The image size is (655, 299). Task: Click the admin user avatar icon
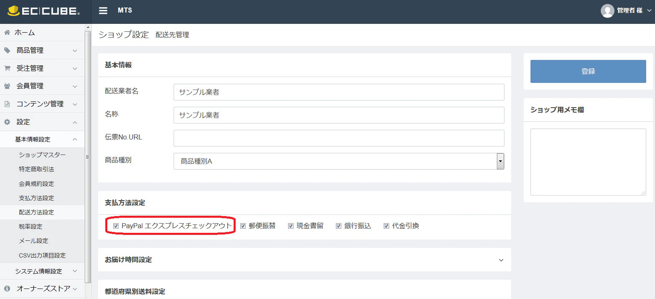pos(608,11)
